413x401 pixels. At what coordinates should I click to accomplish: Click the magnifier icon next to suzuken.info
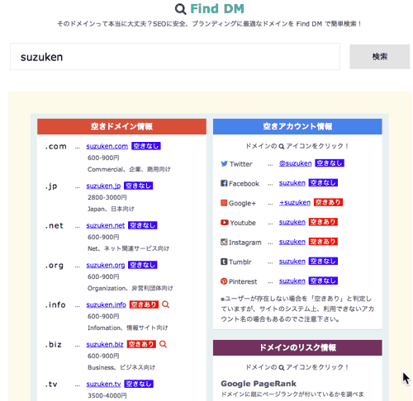coord(165,304)
